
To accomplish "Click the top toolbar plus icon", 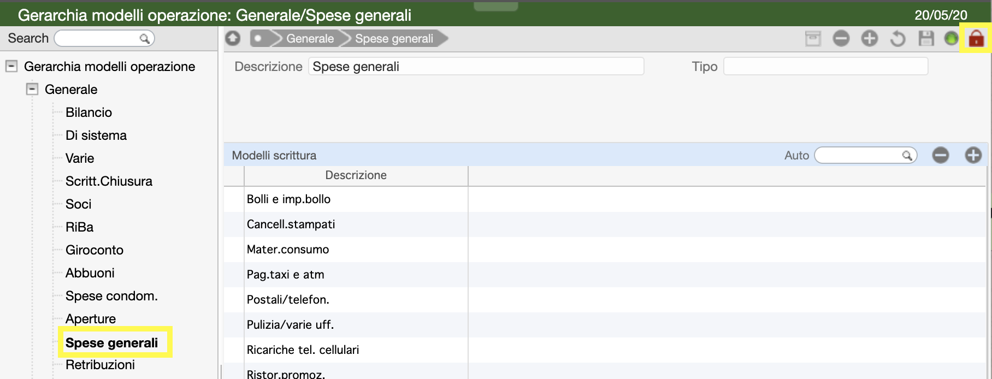I will (x=869, y=39).
